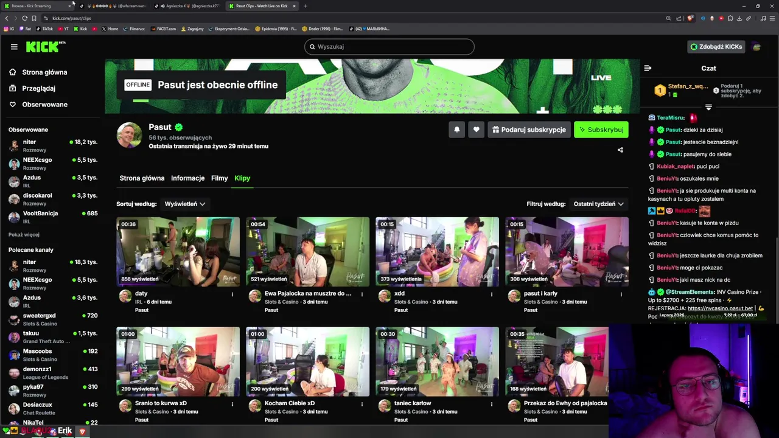Image resolution: width=779 pixels, height=438 pixels.
Task: Open pyka97 recommended channel
Action: tap(52, 391)
